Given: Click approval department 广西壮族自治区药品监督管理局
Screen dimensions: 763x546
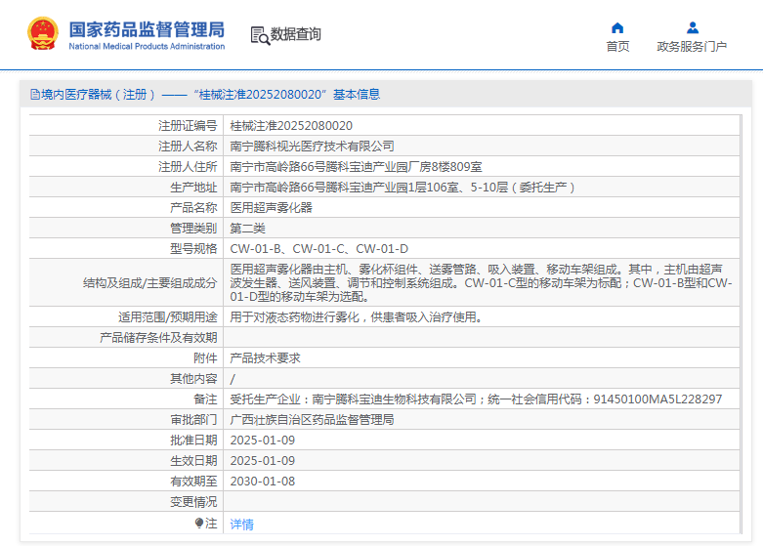Looking at the screenshot, I should click(312, 420).
